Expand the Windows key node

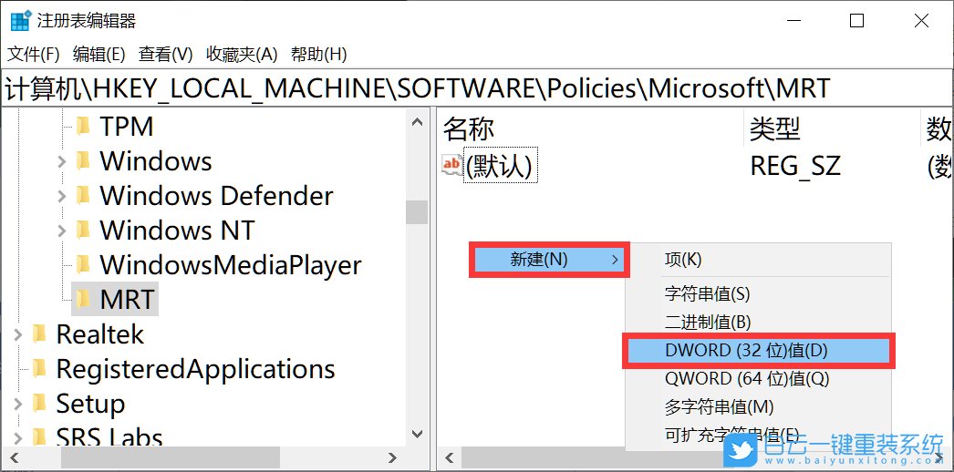(x=61, y=161)
